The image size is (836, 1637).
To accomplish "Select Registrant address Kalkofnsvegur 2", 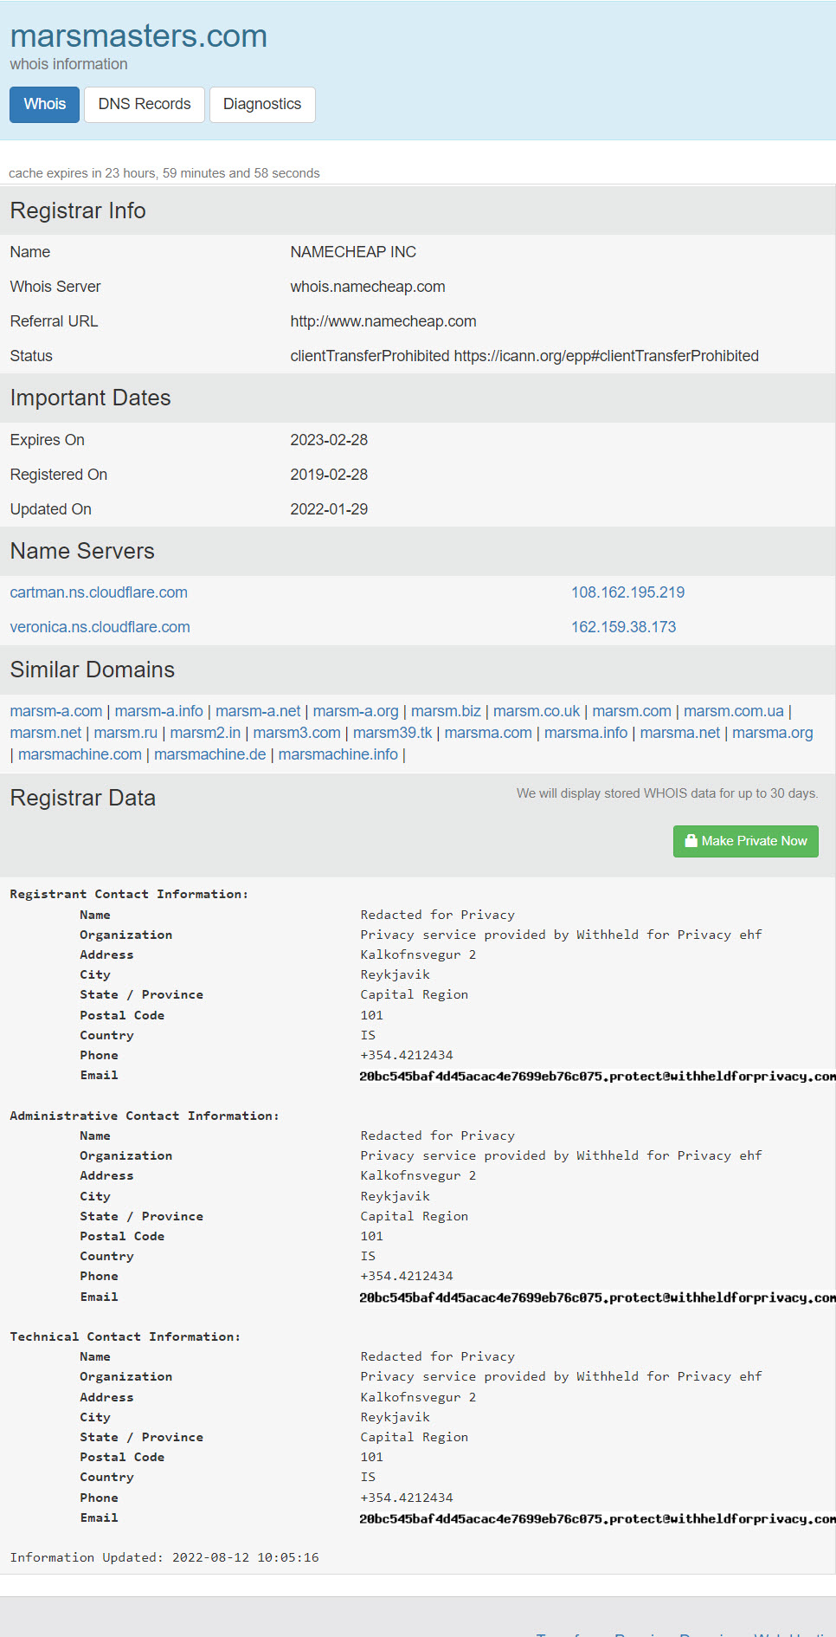I will [x=418, y=954].
